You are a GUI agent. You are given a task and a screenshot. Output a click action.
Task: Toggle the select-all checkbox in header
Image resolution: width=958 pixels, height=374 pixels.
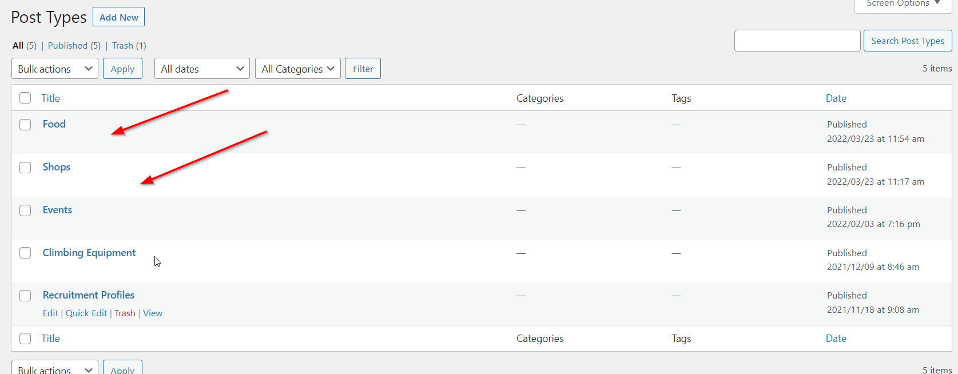tap(25, 98)
